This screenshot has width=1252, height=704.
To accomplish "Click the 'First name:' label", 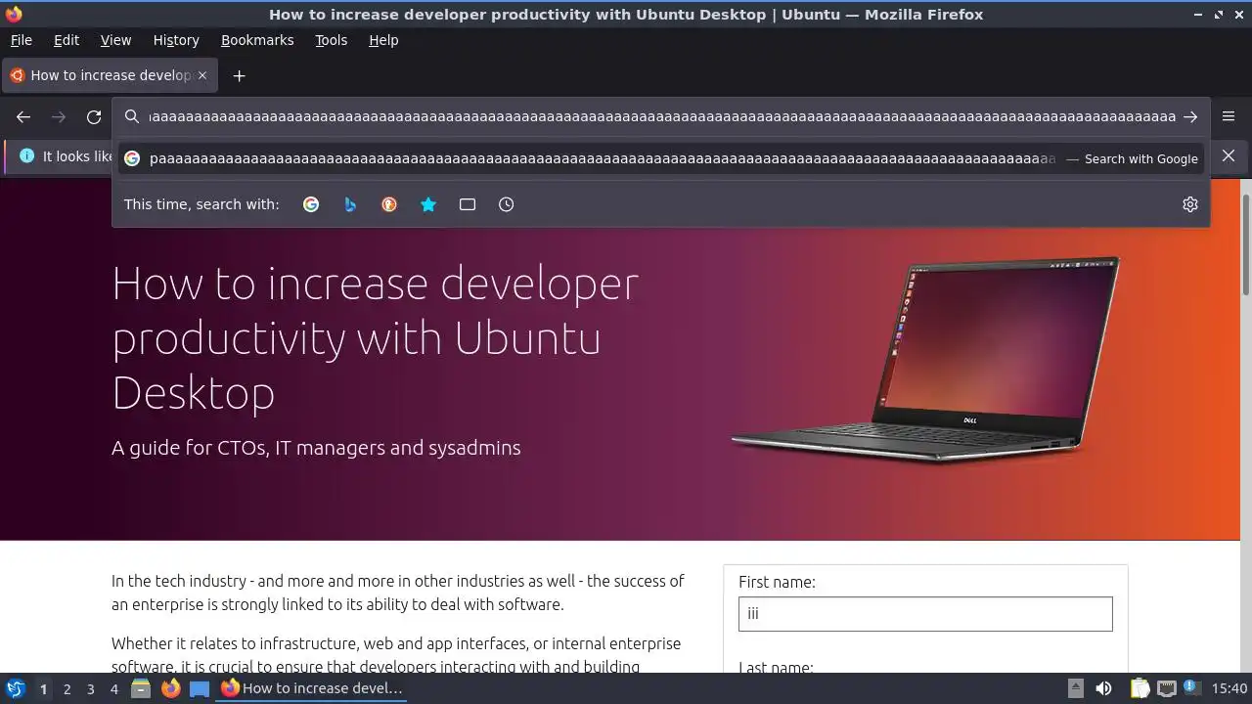I will (777, 582).
